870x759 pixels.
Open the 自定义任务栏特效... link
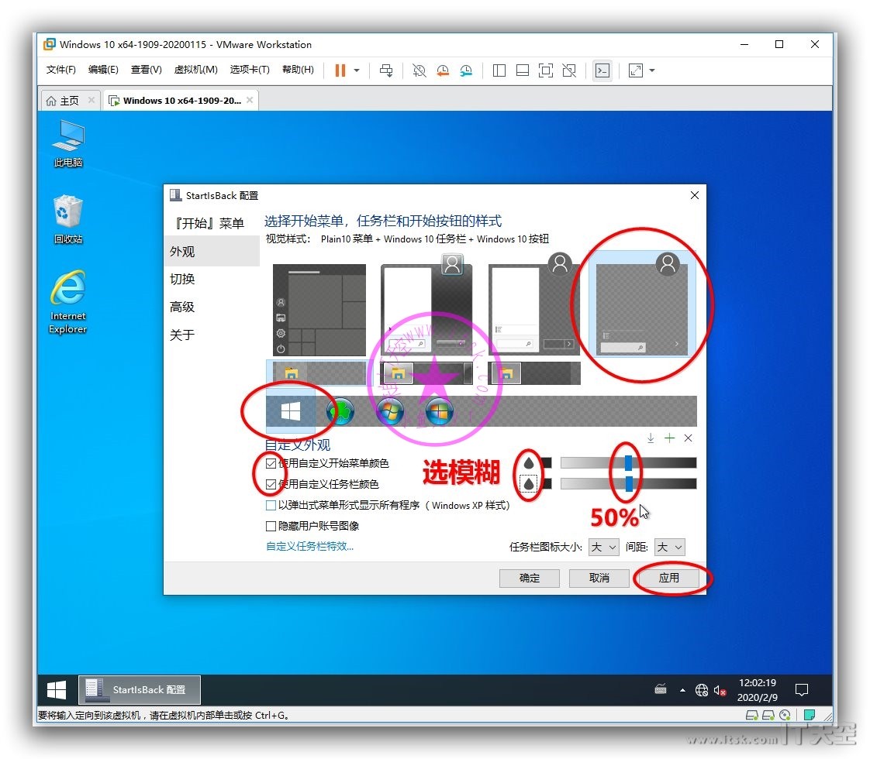click(309, 546)
